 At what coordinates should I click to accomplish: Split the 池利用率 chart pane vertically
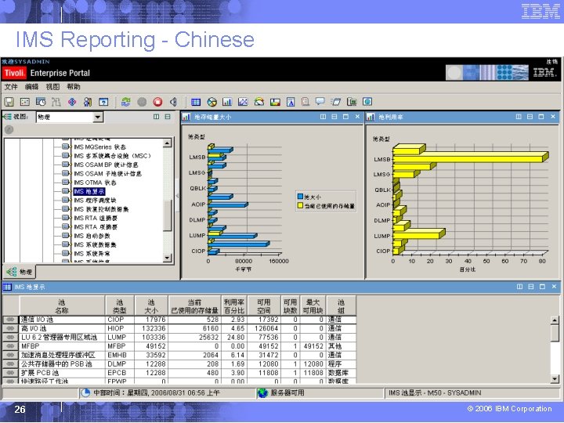[519, 117]
